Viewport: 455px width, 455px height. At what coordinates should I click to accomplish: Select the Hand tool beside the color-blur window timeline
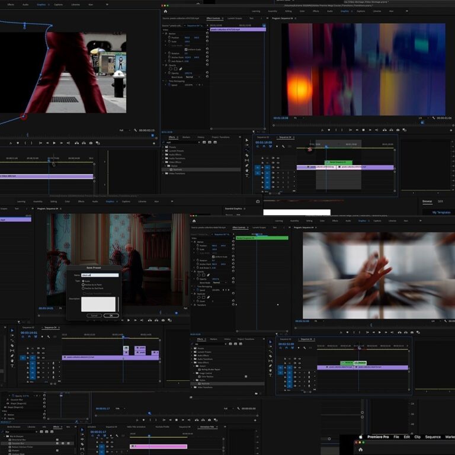(x=247, y=171)
